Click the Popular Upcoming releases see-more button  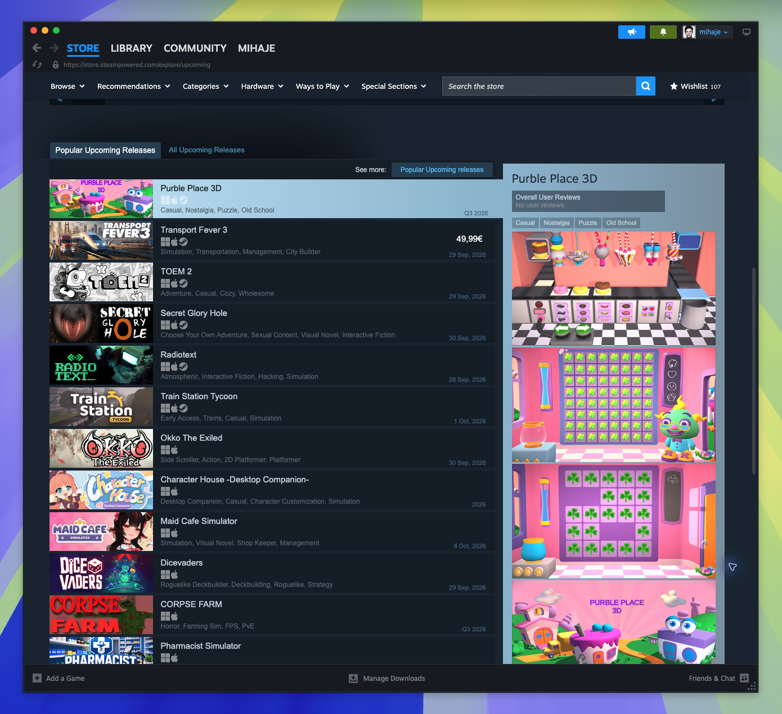(442, 170)
